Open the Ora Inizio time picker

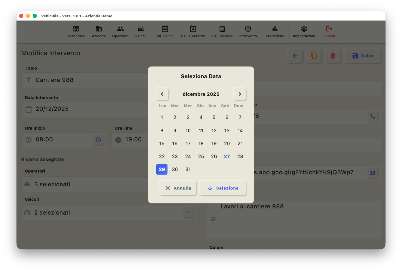pyautogui.click(x=98, y=140)
